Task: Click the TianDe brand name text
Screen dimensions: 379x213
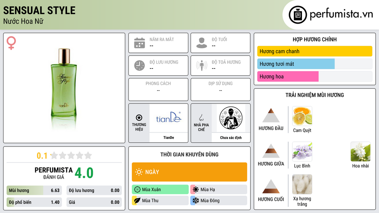Action: pos(168,138)
